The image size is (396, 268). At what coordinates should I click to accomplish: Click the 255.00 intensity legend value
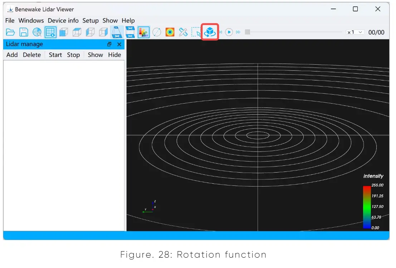[x=377, y=185]
